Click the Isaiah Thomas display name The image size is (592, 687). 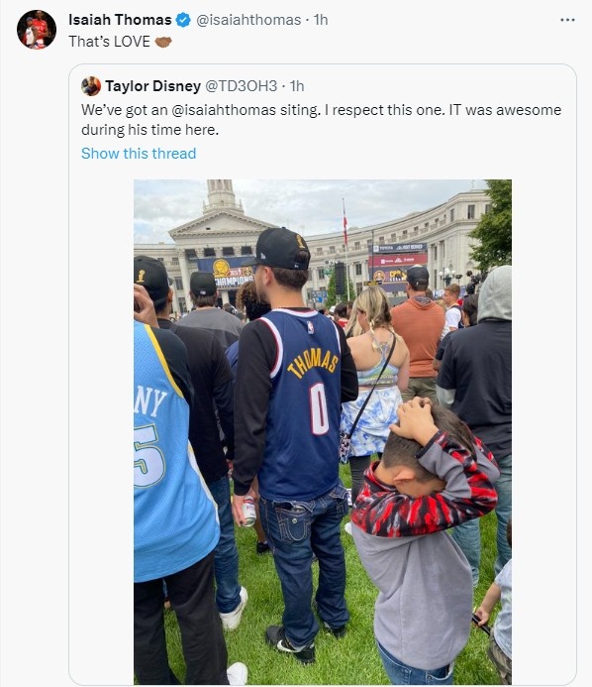click(x=120, y=20)
